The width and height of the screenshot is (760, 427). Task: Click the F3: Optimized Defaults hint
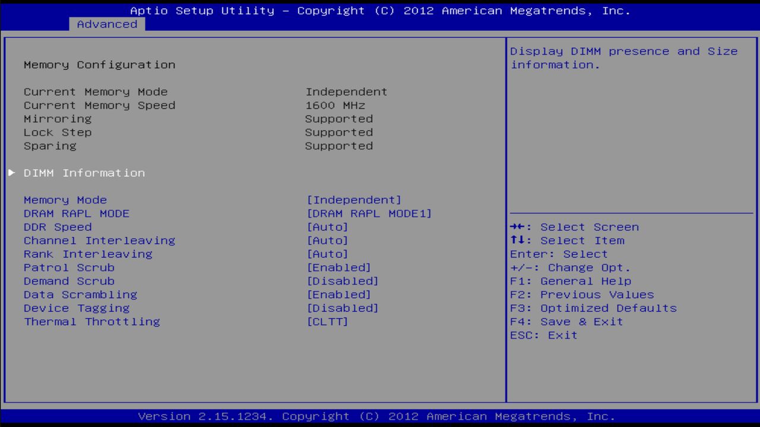point(593,308)
